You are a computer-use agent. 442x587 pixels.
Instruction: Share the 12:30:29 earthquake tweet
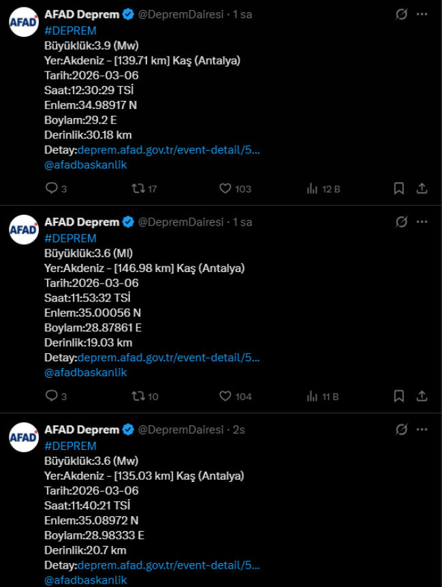point(422,189)
